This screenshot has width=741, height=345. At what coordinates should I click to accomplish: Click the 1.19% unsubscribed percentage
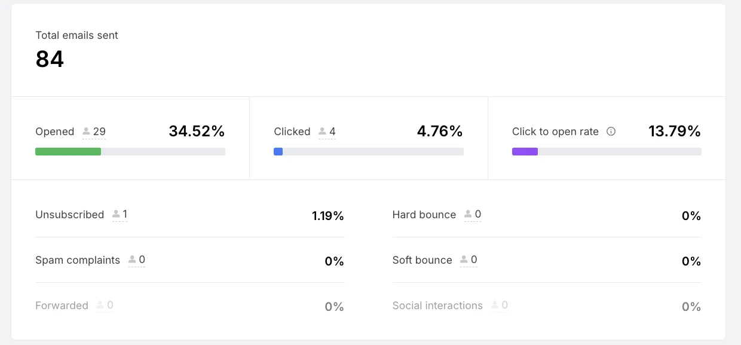pos(327,216)
